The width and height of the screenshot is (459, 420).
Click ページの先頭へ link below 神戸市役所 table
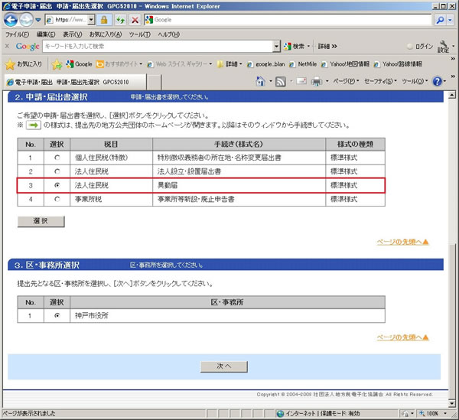coord(403,337)
